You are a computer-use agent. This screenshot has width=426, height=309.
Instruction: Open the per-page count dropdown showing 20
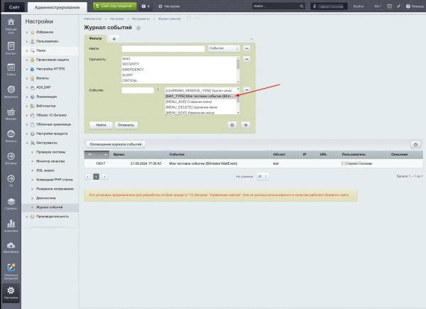tap(262, 175)
